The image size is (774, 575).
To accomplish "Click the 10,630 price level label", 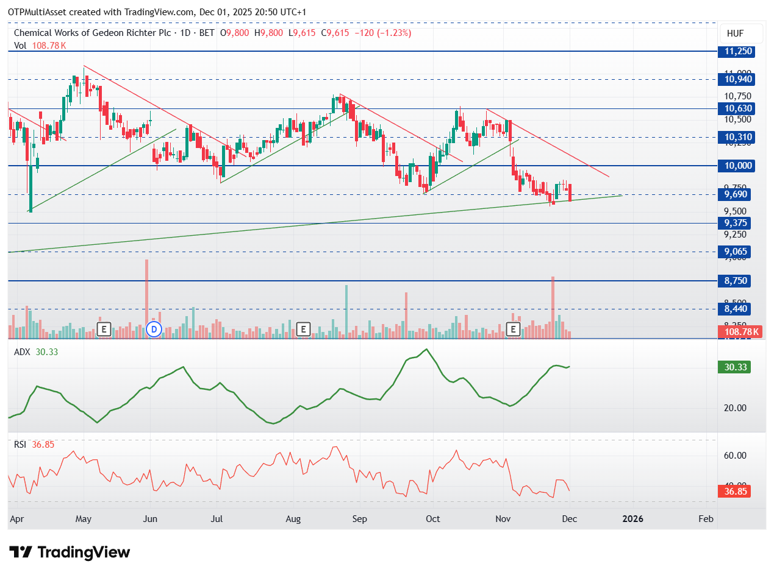I will [737, 108].
